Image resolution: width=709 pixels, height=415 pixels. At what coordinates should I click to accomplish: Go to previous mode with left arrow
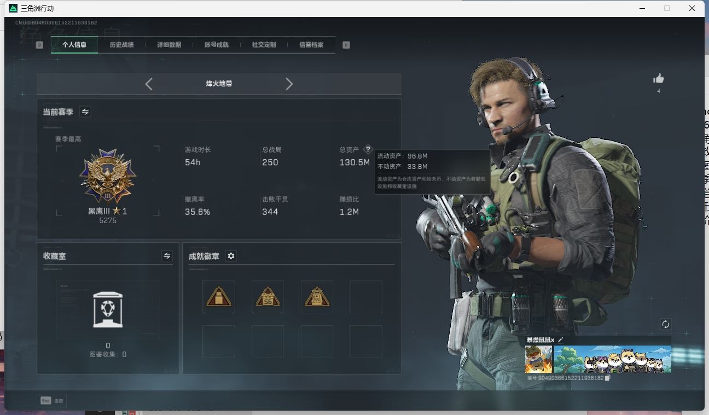[149, 84]
